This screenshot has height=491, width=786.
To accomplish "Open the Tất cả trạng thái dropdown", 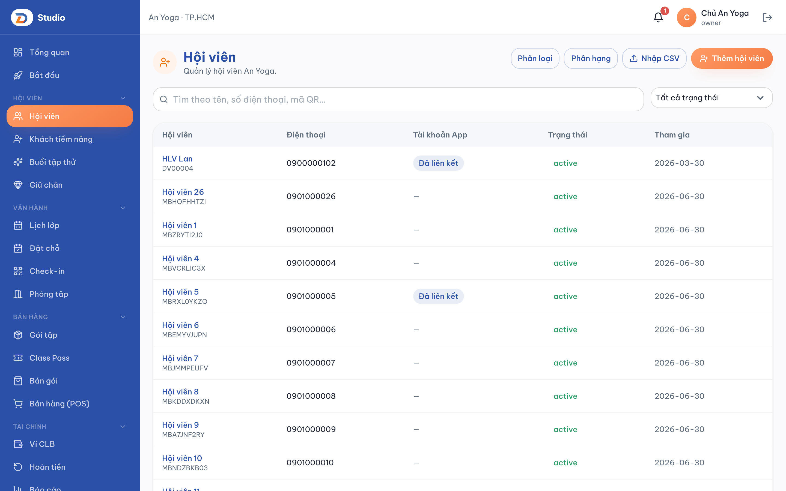I will (711, 98).
